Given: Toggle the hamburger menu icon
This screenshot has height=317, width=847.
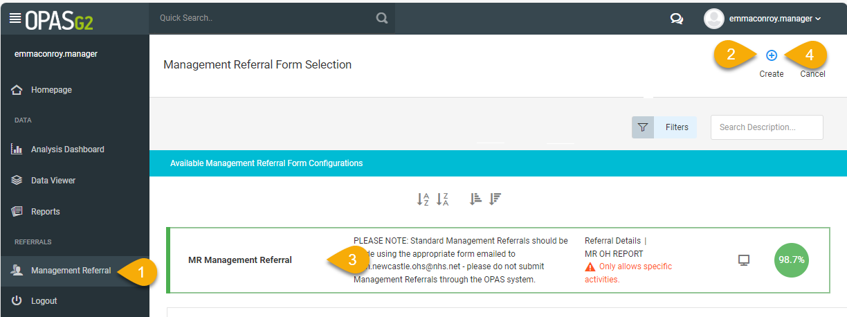Looking at the screenshot, I should click(x=15, y=19).
